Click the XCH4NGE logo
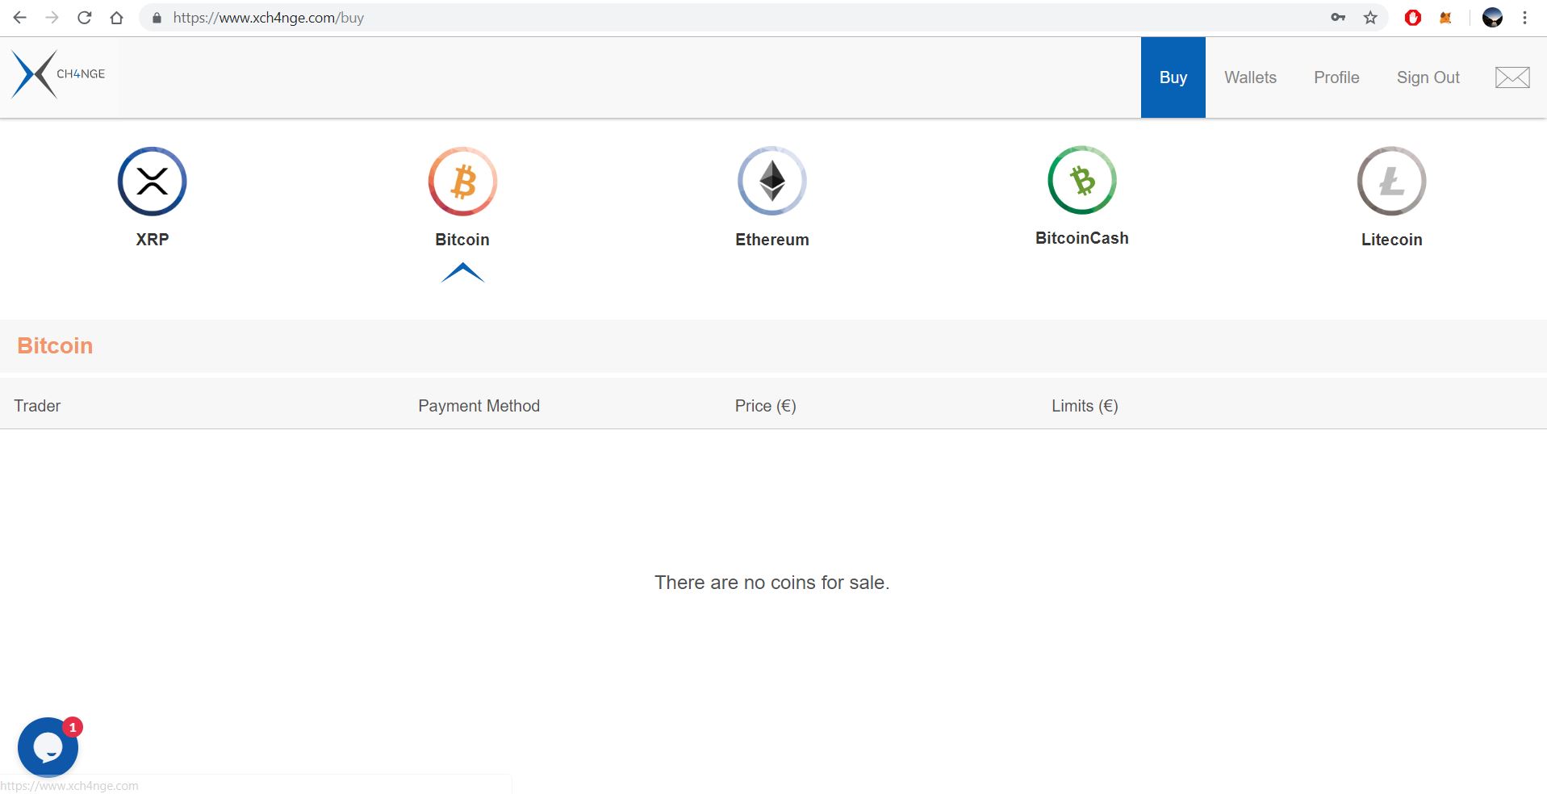1547x794 pixels. coord(58,74)
